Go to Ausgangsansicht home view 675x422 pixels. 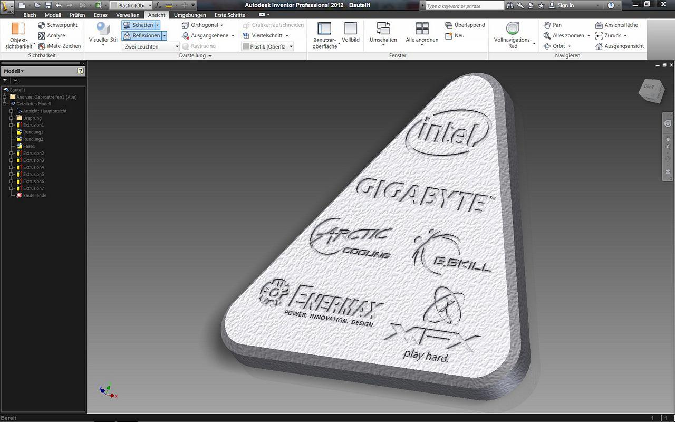[x=620, y=46]
